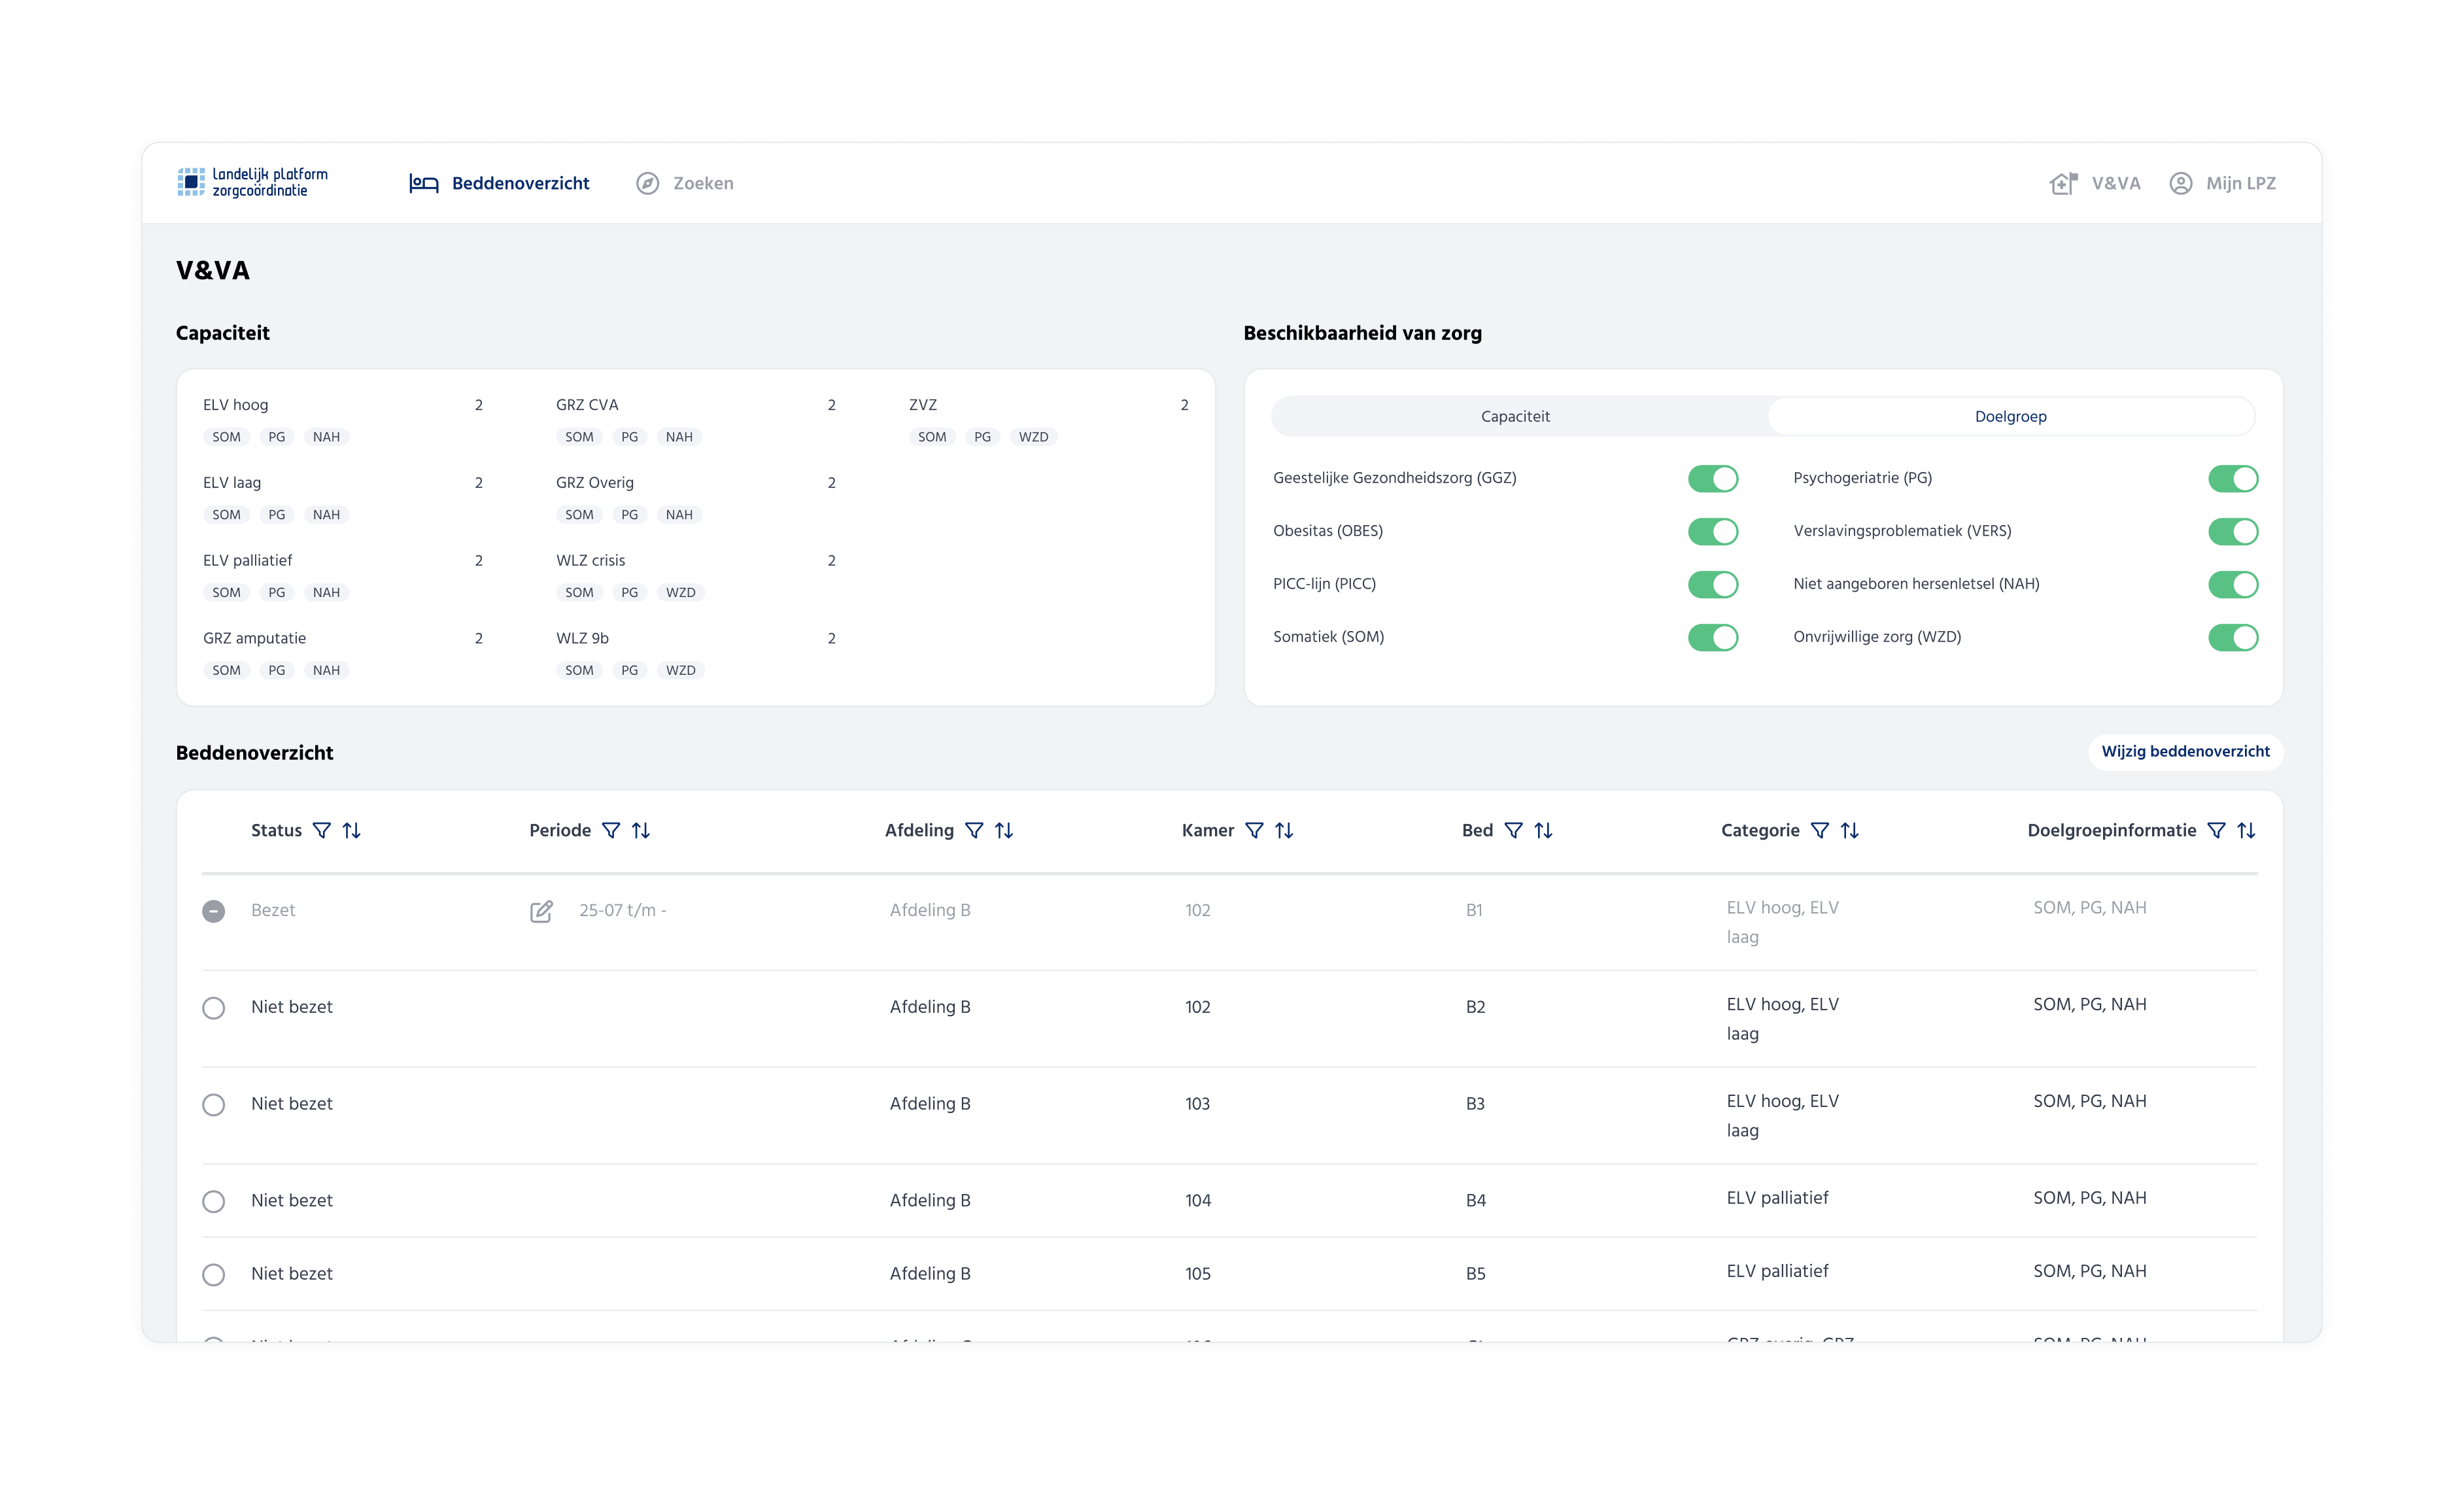Disable the Psychogeriatrie (PG) switch
The width and height of the screenshot is (2464, 1485).
pyautogui.click(x=2233, y=479)
